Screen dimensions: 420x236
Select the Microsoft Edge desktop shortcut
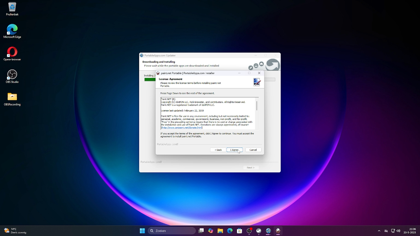tap(12, 31)
